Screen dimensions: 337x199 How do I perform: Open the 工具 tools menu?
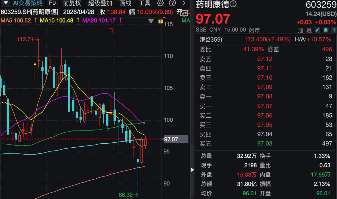point(144,3)
